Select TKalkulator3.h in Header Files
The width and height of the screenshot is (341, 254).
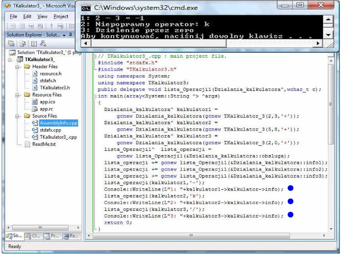(x=55, y=88)
